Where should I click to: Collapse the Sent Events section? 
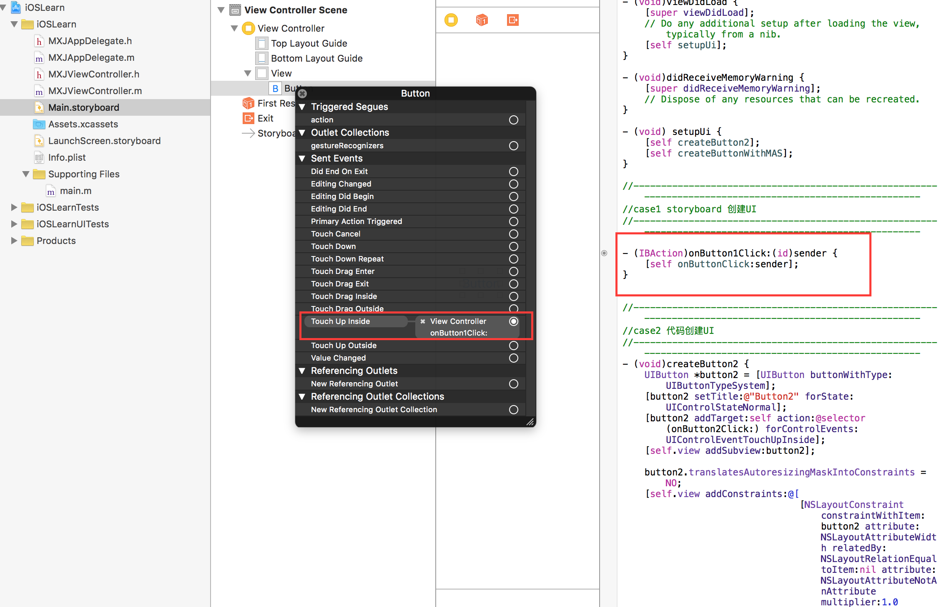[x=302, y=159]
